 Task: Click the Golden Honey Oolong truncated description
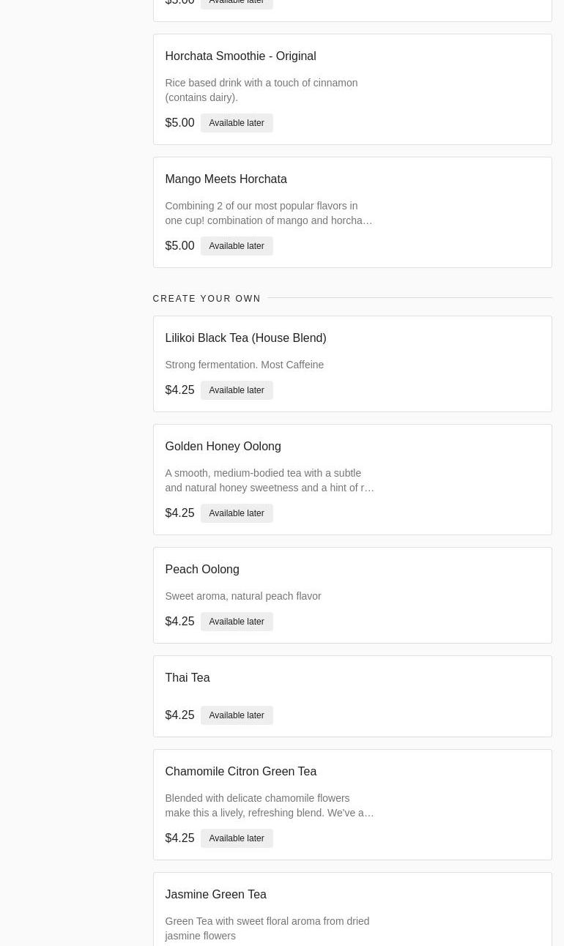click(269, 480)
